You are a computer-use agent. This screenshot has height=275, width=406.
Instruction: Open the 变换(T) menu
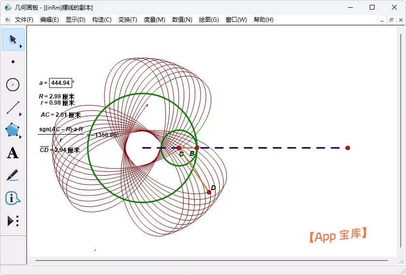point(128,20)
